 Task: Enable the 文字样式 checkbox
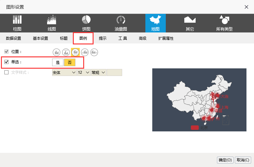[6, 72]
